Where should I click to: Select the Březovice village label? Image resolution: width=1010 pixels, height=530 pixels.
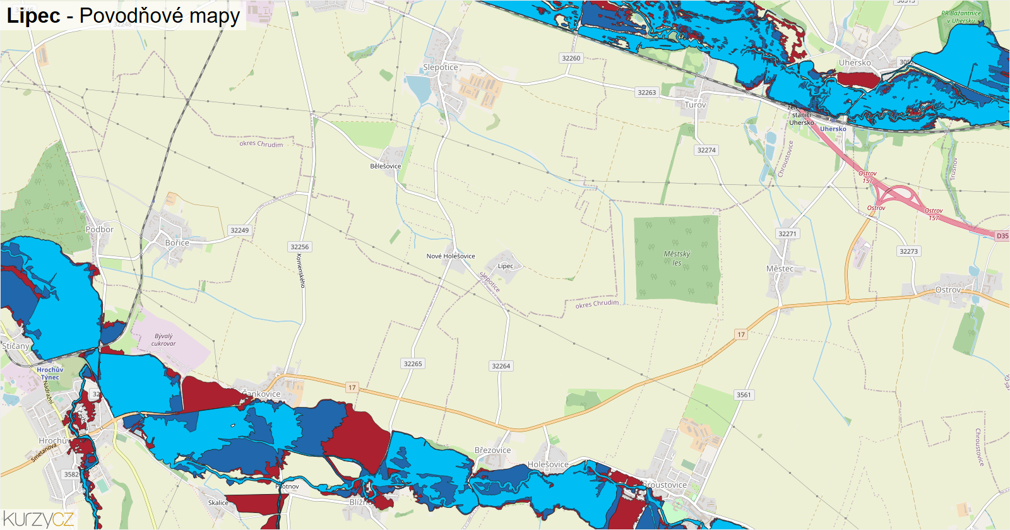493,450
